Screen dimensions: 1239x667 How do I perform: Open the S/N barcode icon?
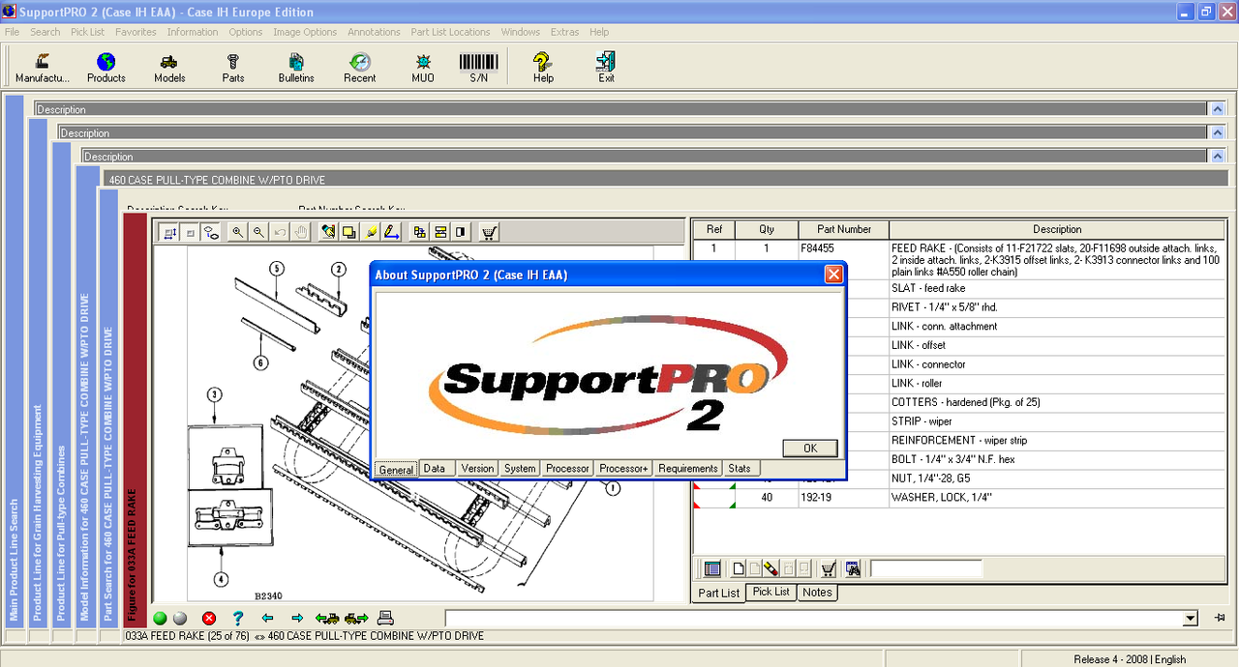(479, 68)
